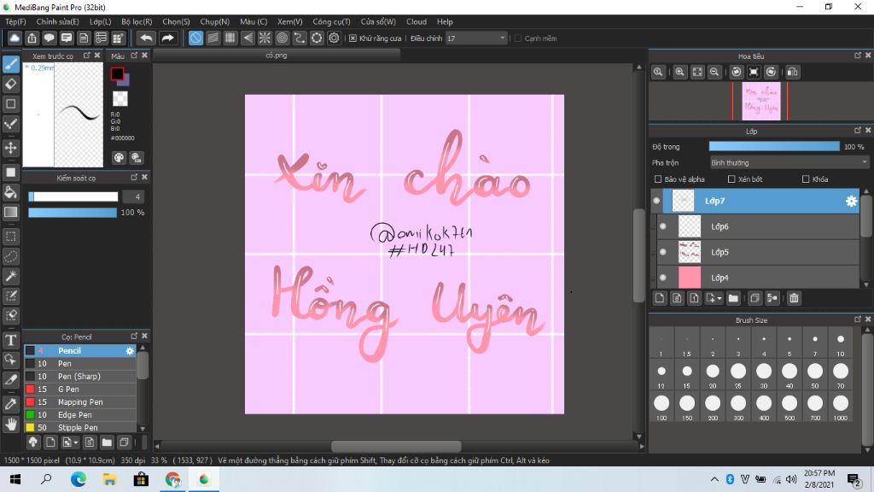Select the Gradient tool
The height and width of the screenshot is (492, 874).
10,212
